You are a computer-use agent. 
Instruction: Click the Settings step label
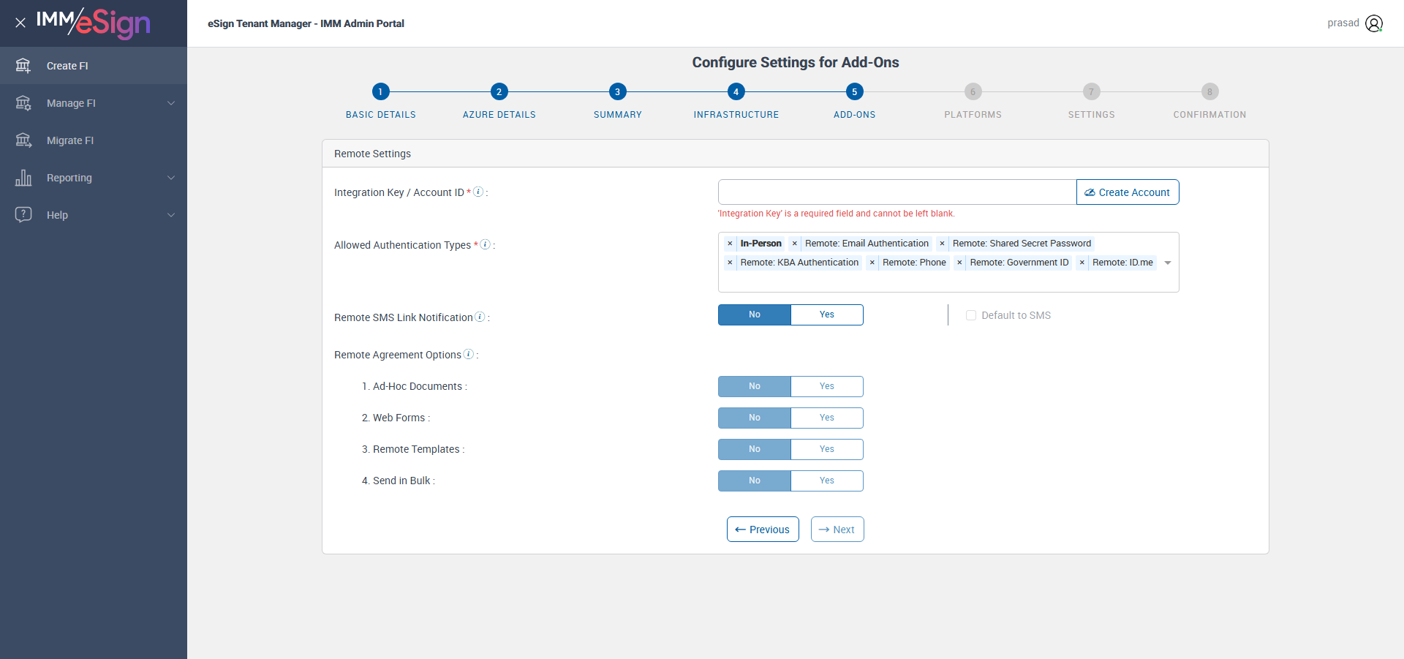1091,115
